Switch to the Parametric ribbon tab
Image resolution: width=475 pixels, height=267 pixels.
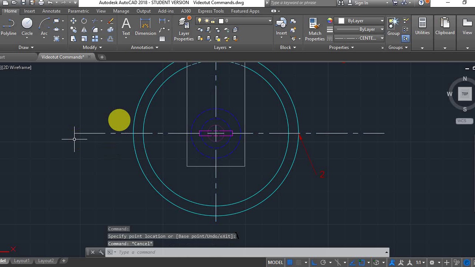click(x=78, y=11)
